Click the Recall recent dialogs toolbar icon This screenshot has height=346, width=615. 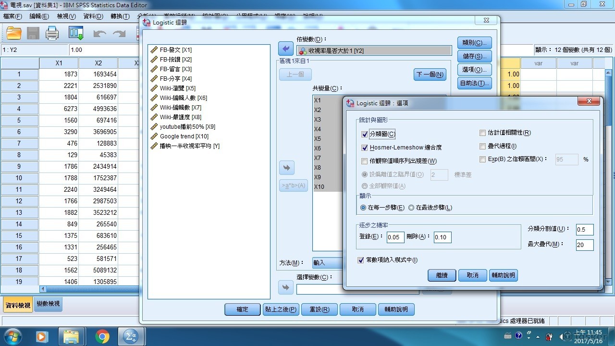76,33
